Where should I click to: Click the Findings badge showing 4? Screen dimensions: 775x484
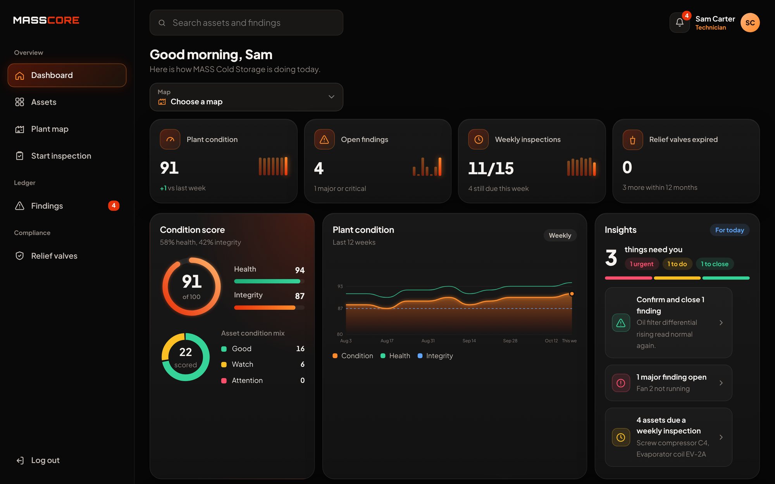[x=114, y=206]
